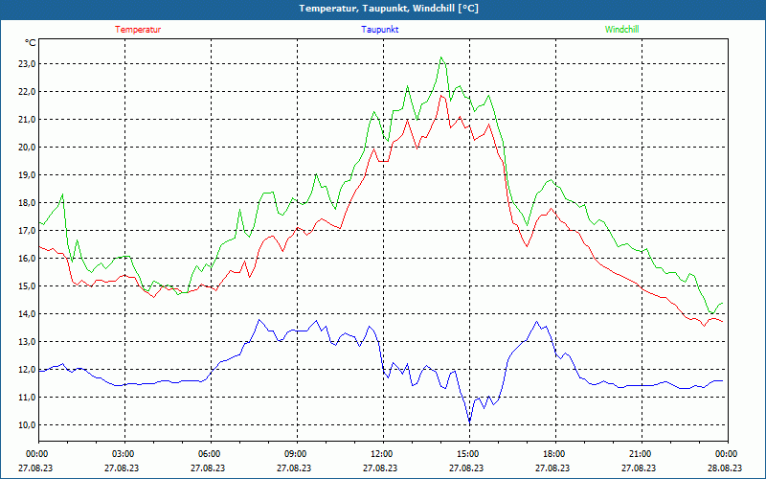The image size is (766, 479).
Task: Select the 09:00 time axis label
Action: pyautogui.click(x=295, y=454)
